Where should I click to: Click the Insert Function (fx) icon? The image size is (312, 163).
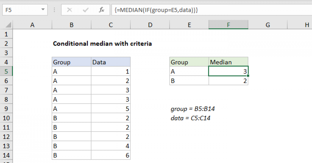click(x=101, y=10)
